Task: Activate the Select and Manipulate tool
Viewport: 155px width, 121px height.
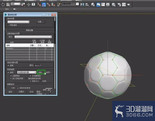Action: (x=28, y=5)
